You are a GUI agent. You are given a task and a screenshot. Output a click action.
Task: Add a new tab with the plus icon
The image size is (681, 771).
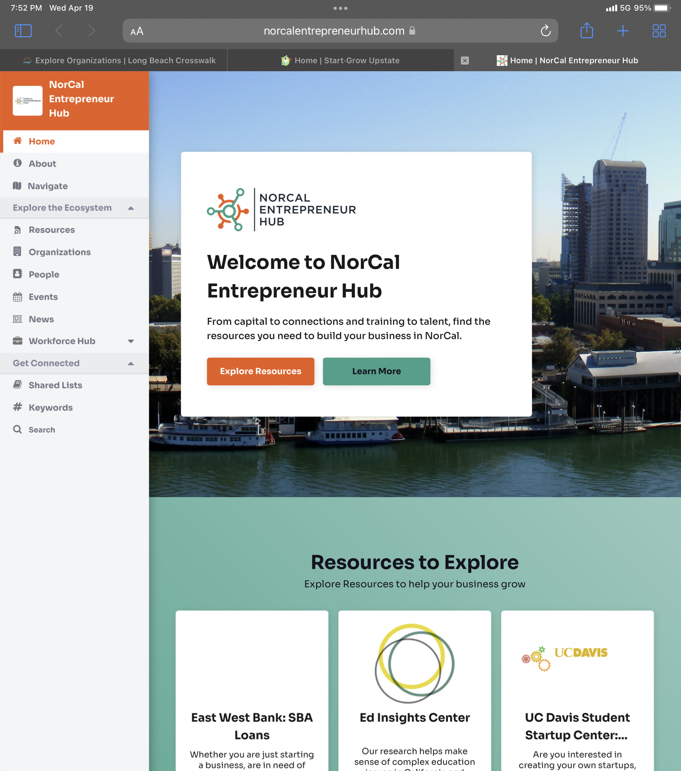pyautogui.click(x=622, y=31)
